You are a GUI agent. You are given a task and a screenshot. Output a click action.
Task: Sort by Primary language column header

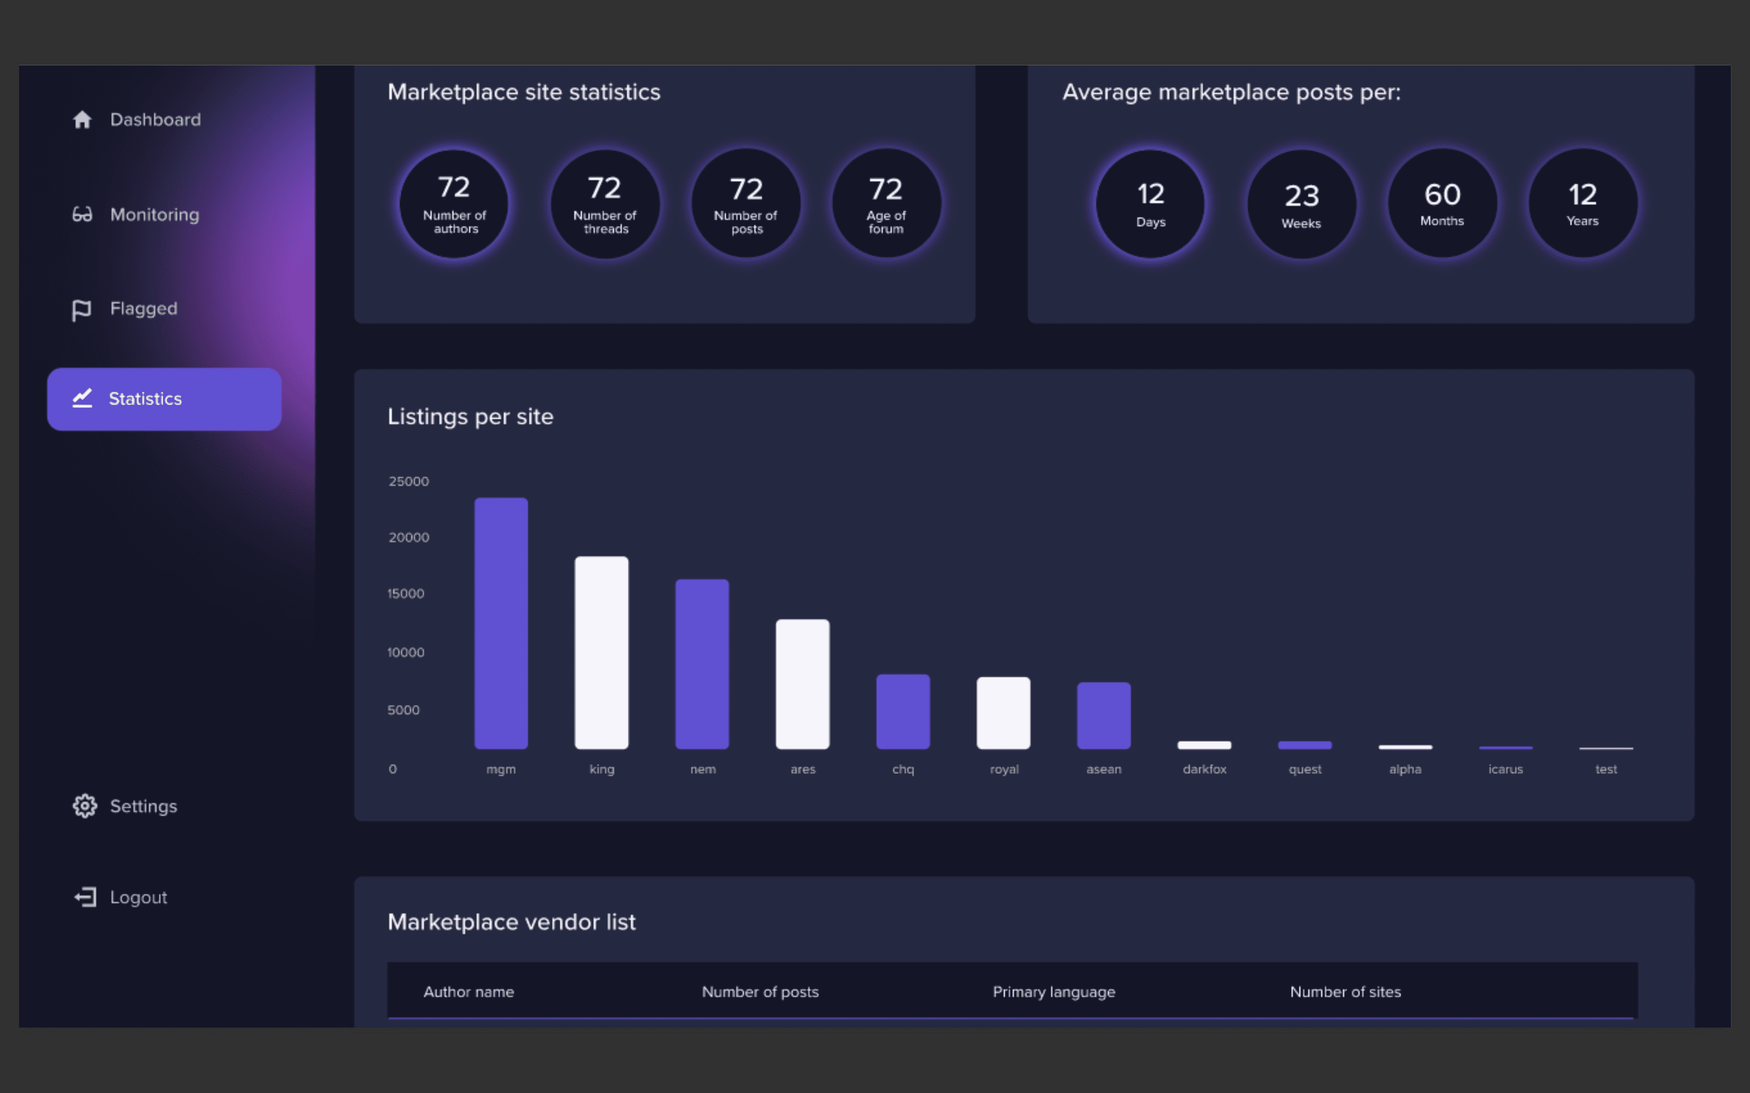[1054, 992]
